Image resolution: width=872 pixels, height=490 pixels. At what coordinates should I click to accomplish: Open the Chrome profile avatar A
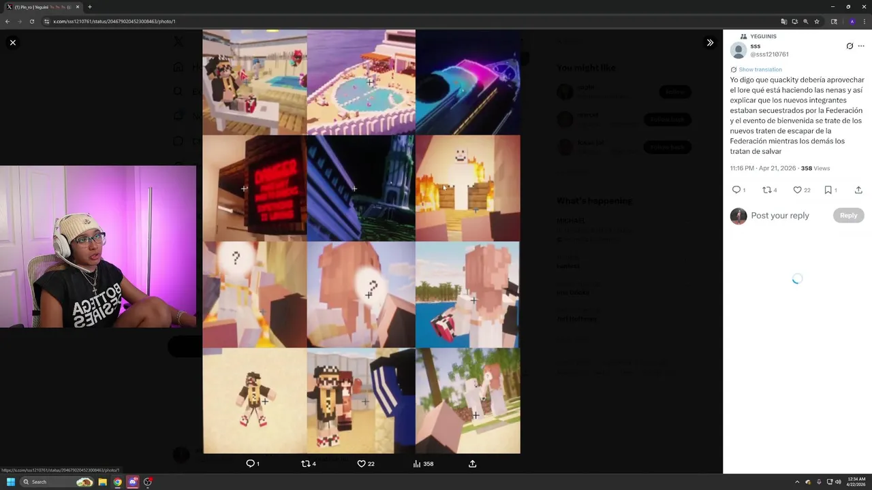coord(852,21)
